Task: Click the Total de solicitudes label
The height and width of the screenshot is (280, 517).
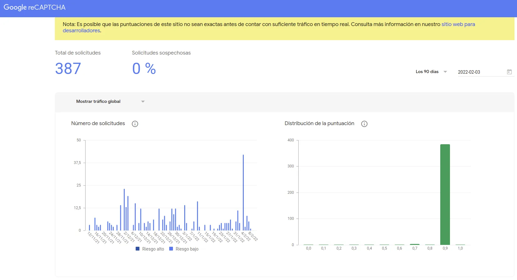Action: click(78, 53)
